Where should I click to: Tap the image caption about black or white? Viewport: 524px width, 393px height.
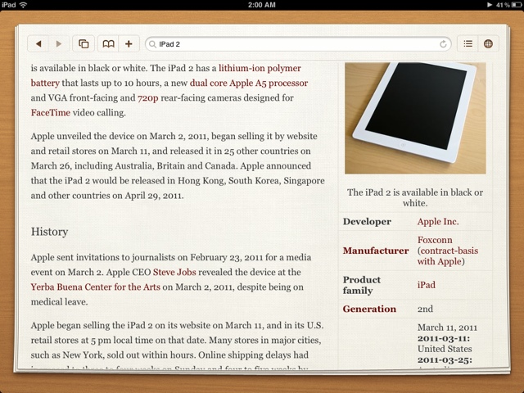point(415,197)
